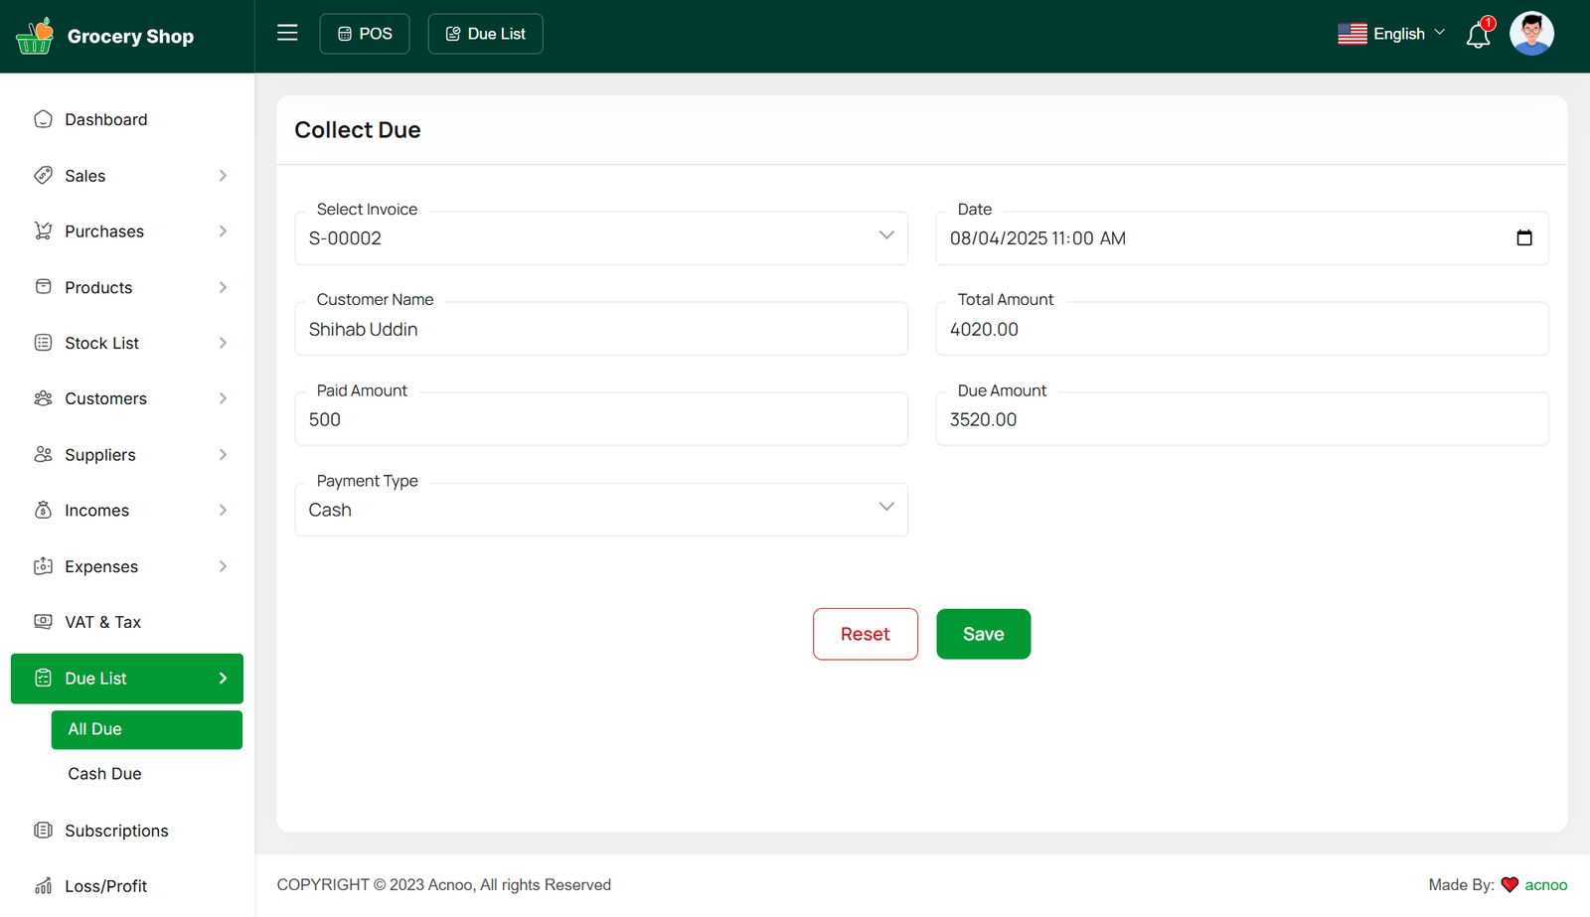
Task: Open the English language selector
Action: coord(1391,34)
